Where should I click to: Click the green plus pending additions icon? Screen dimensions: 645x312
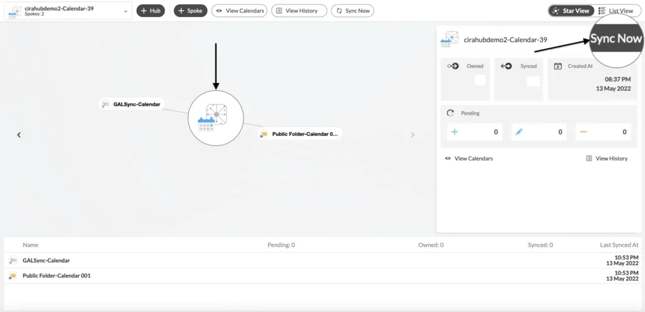point(455,131)
